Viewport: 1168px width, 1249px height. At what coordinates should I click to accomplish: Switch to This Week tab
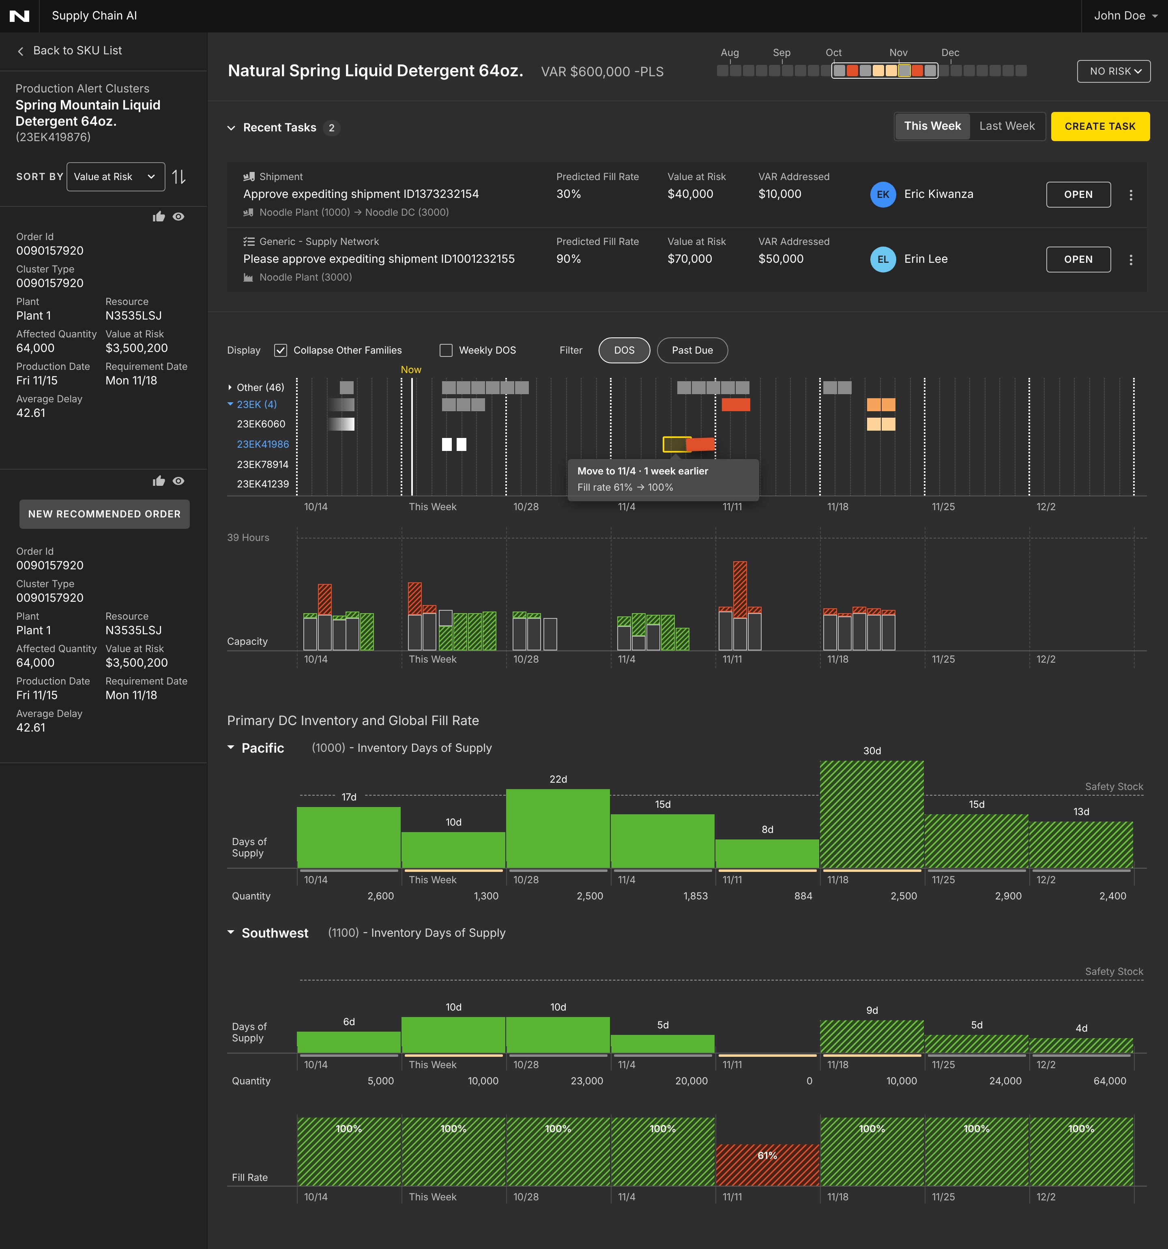(932, 126)
